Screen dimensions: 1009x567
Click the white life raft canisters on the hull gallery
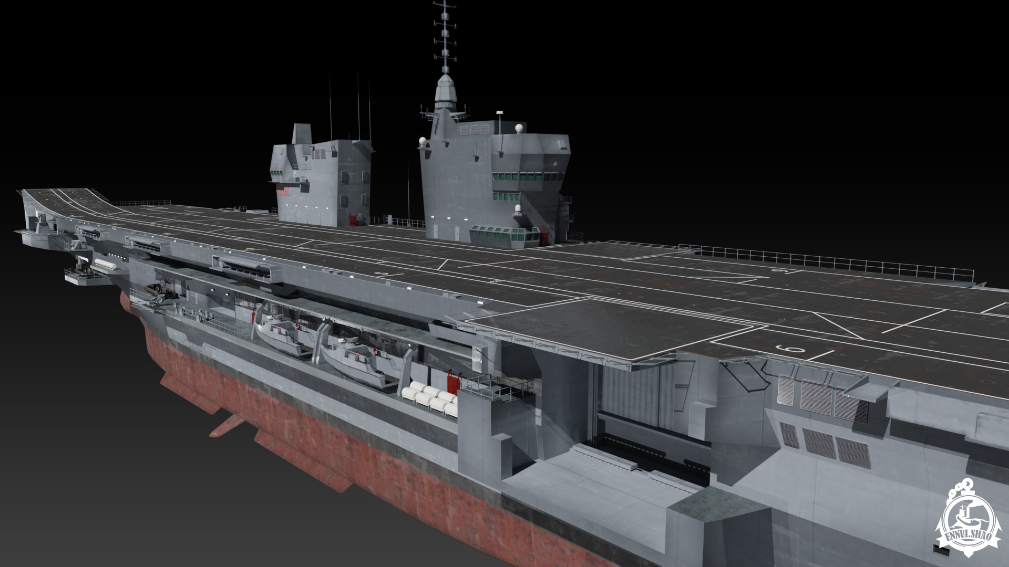click(x=430, y=398)
